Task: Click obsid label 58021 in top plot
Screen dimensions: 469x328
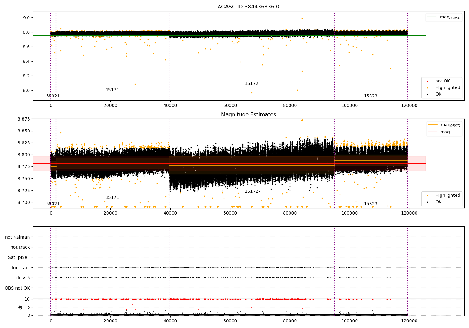Action: coord(53,96)
